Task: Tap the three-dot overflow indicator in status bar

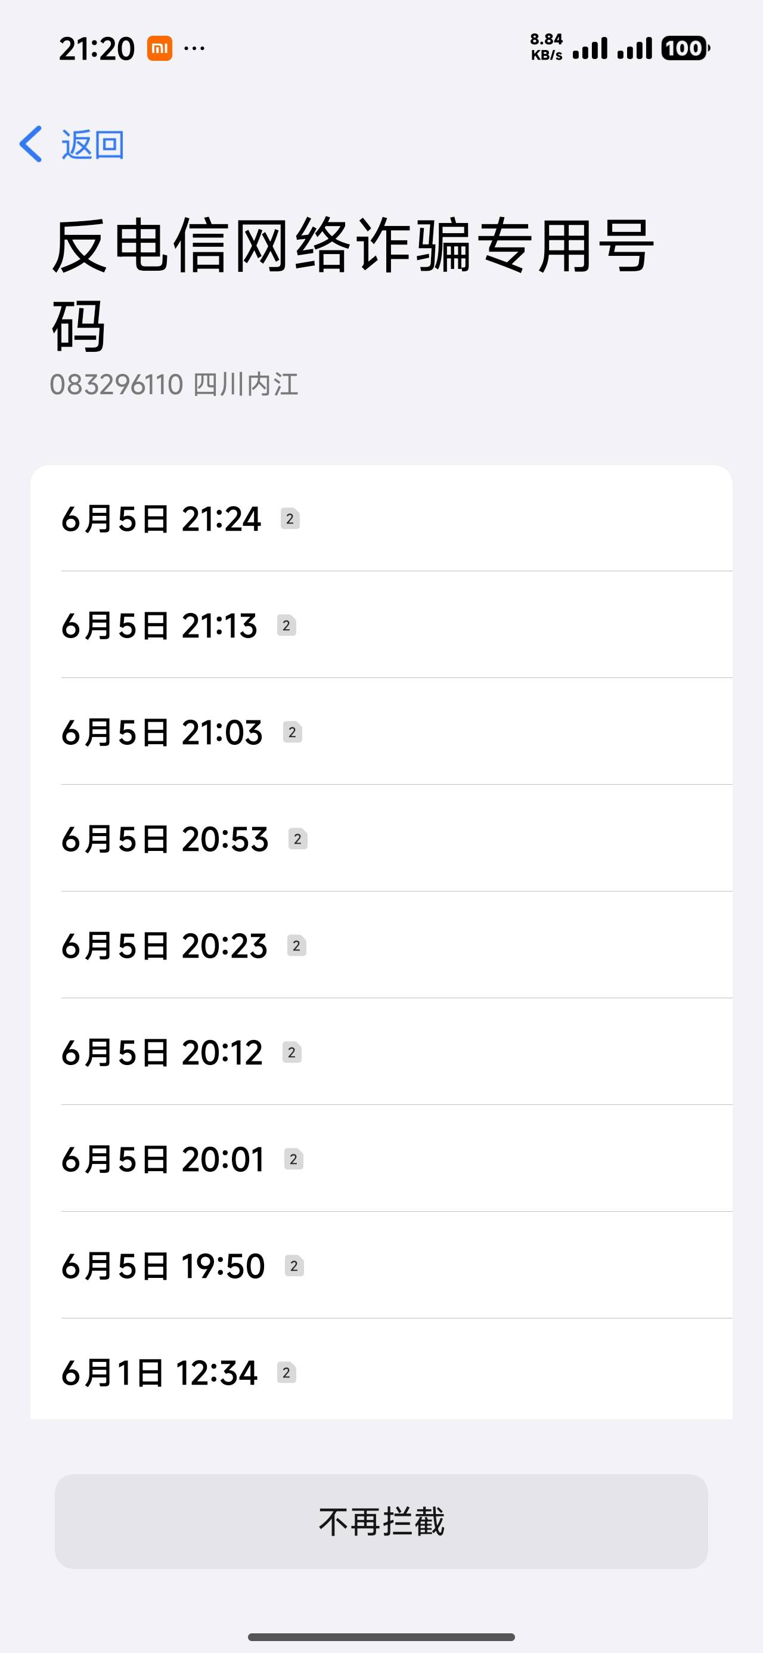Action: point(194,48)
